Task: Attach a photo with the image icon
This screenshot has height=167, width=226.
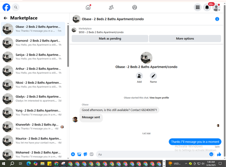Action: (79, 154)
